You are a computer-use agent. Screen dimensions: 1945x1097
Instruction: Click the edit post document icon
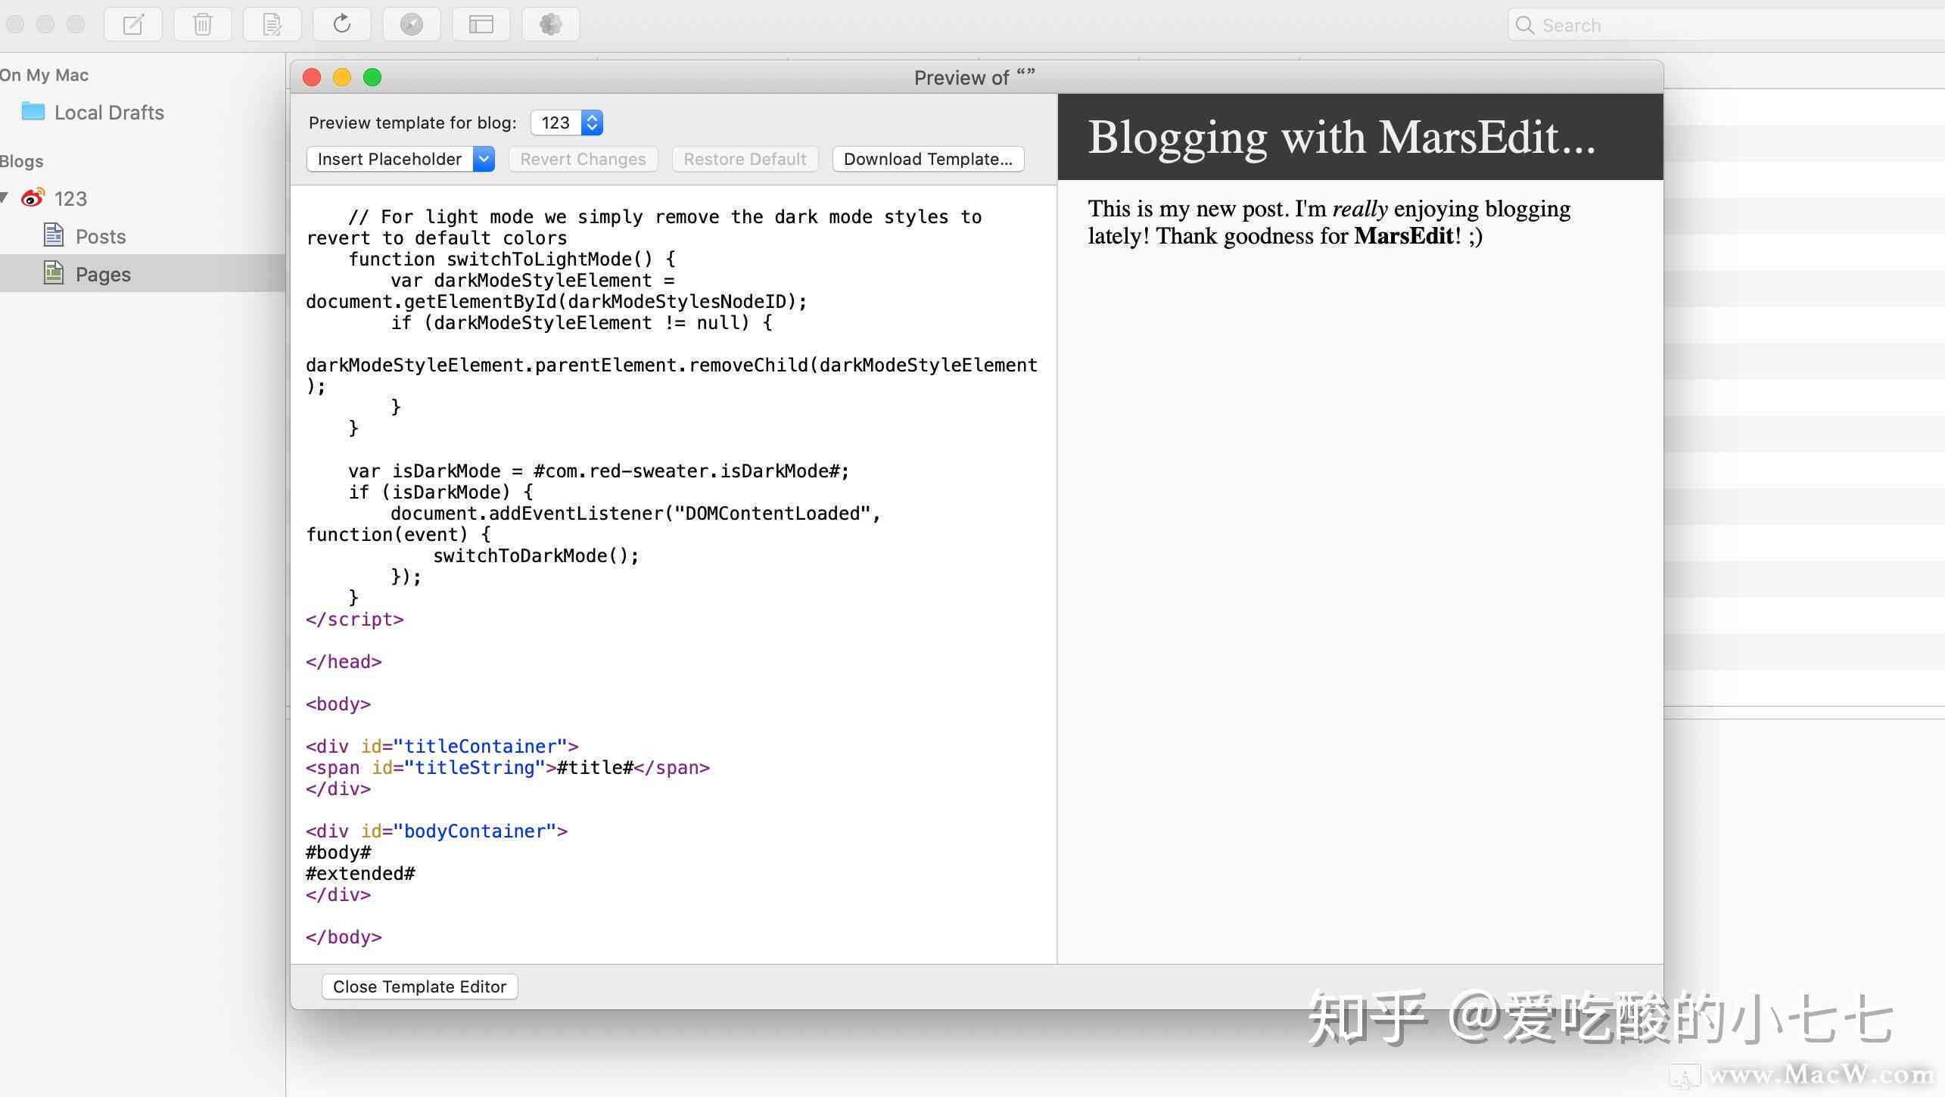(x=272, y=24)
